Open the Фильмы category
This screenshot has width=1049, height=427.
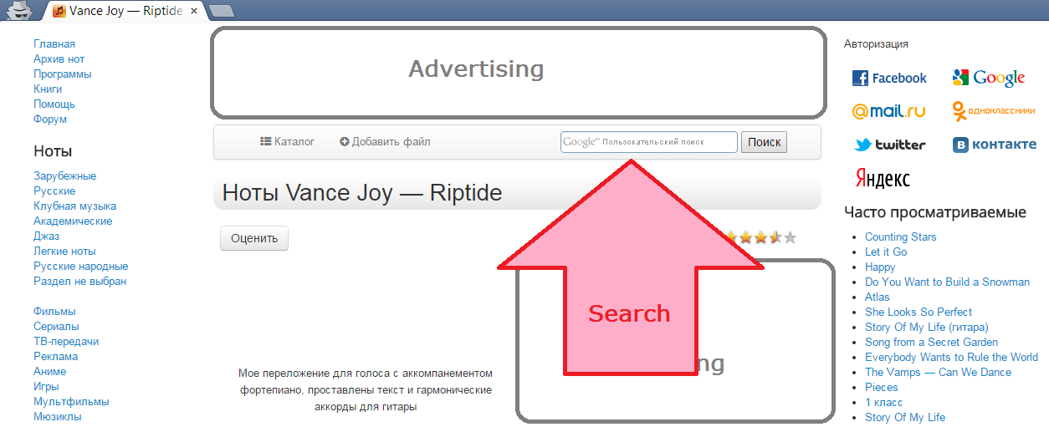point(54,312)
